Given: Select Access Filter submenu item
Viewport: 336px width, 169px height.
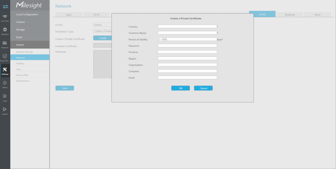Looking at the screenshot, I should click(30, 75).
